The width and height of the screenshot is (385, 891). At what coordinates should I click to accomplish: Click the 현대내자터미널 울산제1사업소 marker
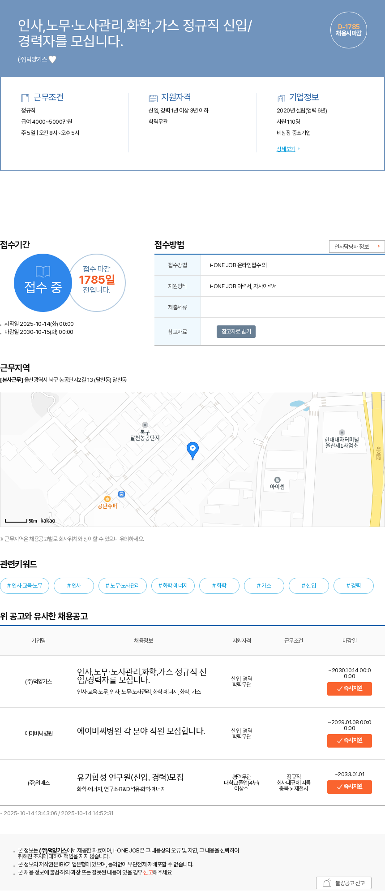(342, 433)
